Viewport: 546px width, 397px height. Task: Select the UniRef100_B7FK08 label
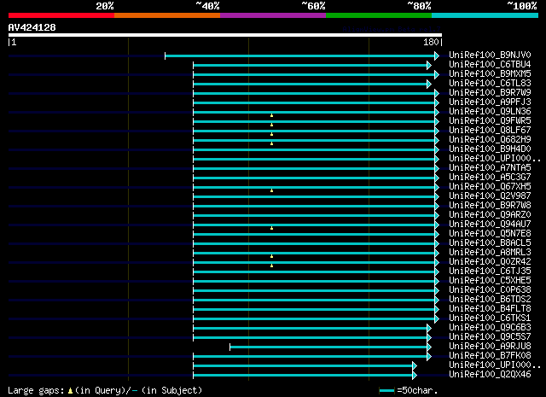490,356
